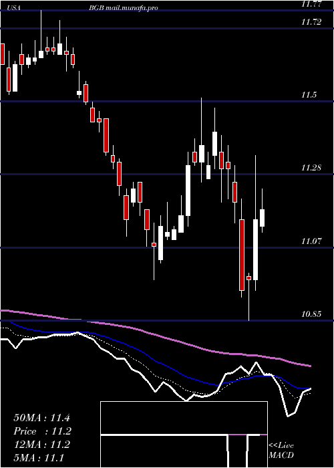Image resolution: width=334 pixels, height=468 pixels.
Task: Click the 11.07 price level label
Action: coord(311,241)
